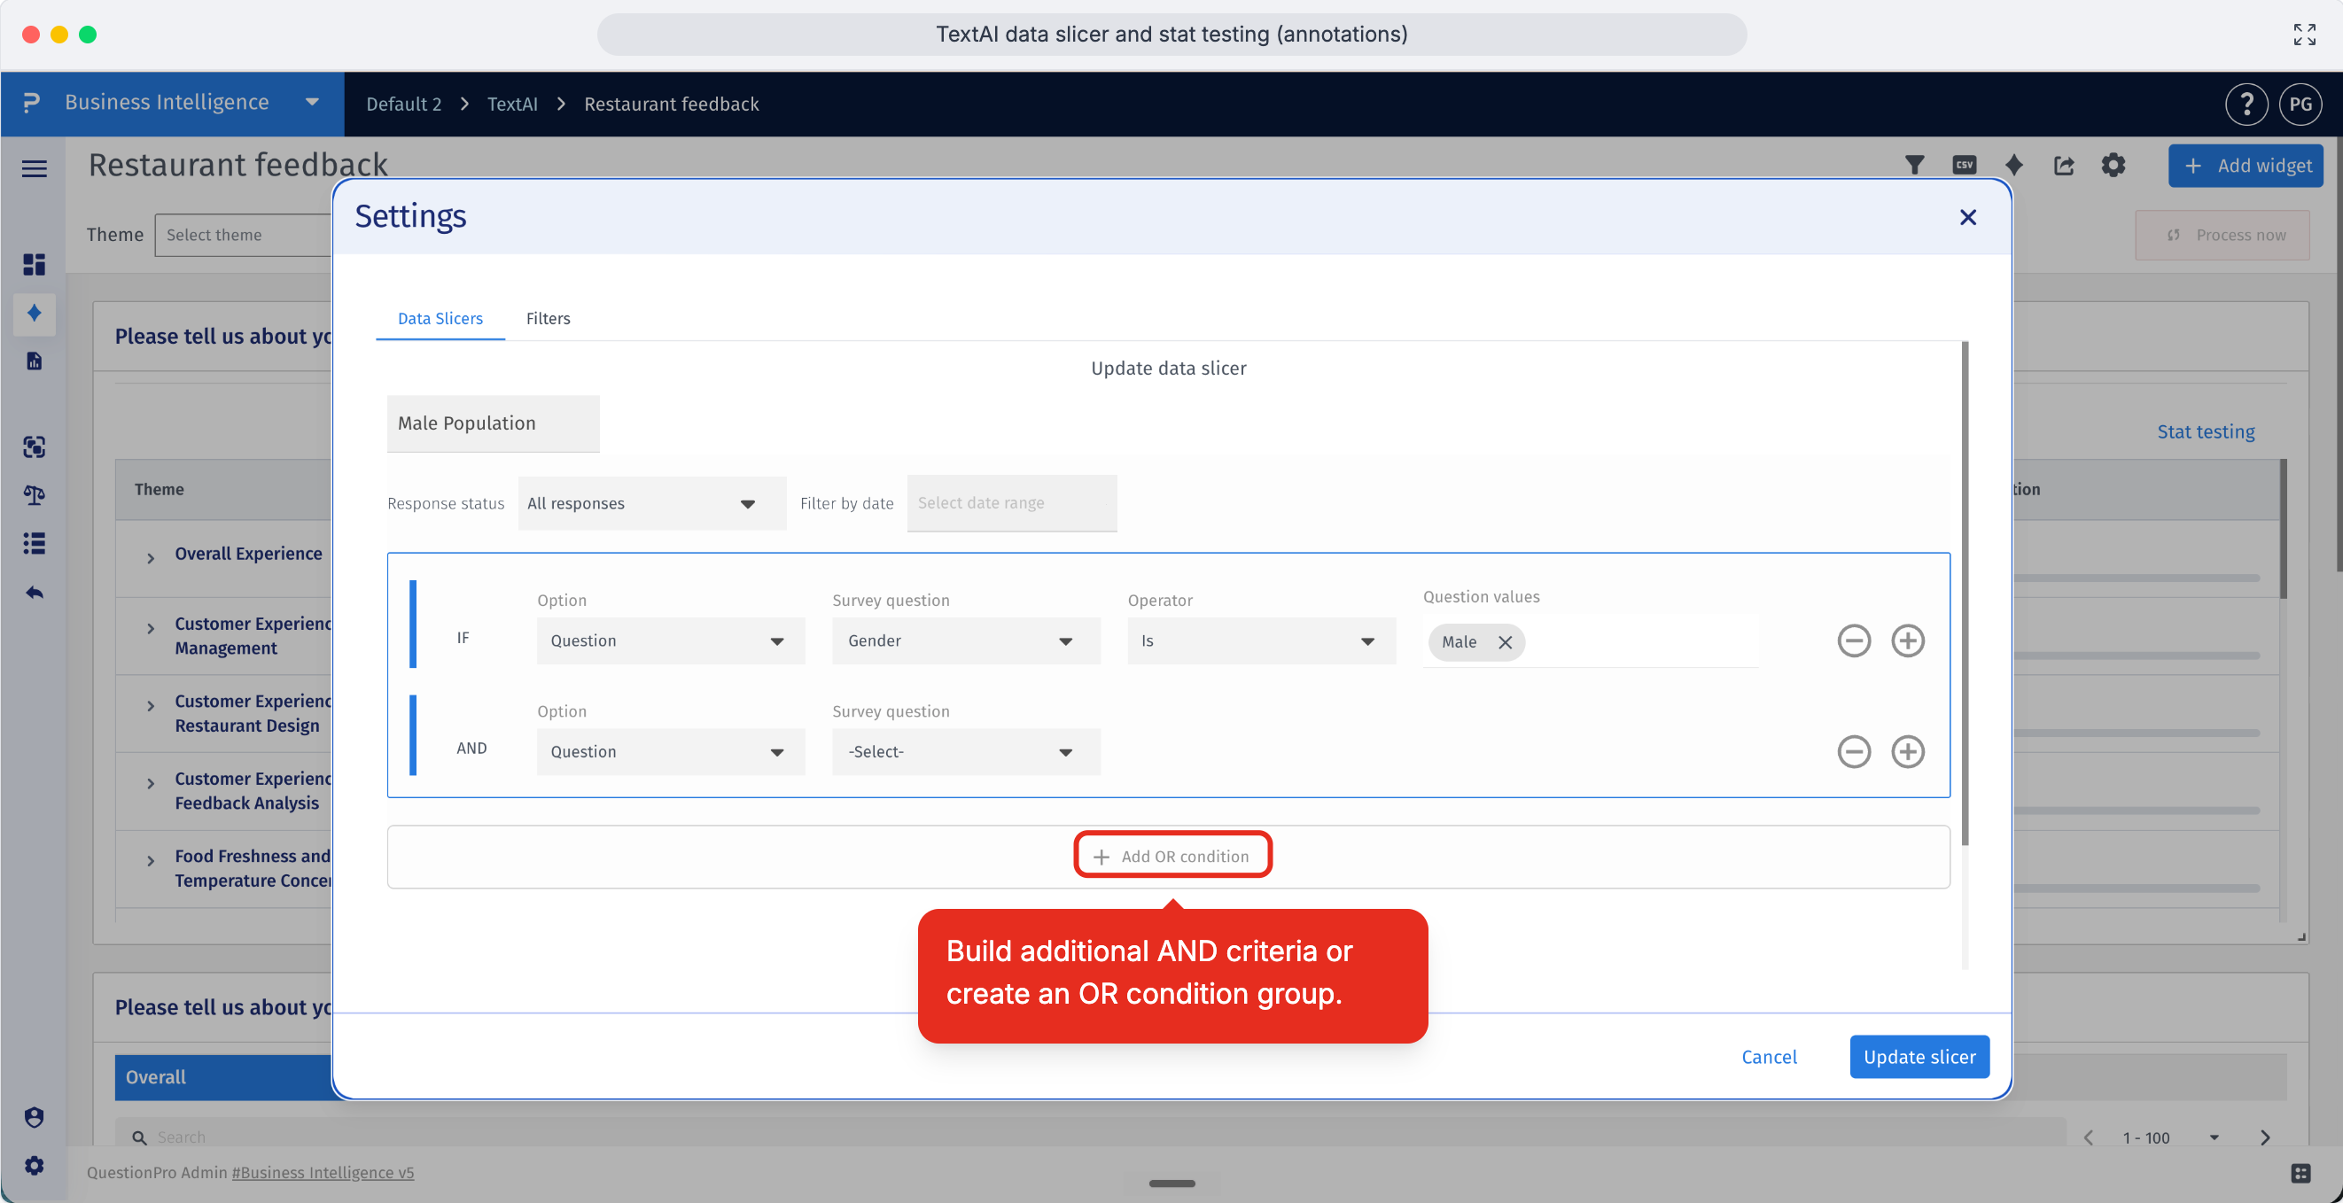The width and height of the screenshot is (2343, 1203).
Task: Click the filter funnel icon in toolbar
Action: point(1915,165)
